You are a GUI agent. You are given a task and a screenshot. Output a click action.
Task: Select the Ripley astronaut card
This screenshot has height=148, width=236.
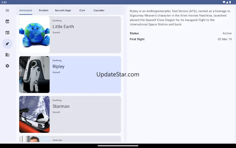pyautogui.click(x=70, y=74)
